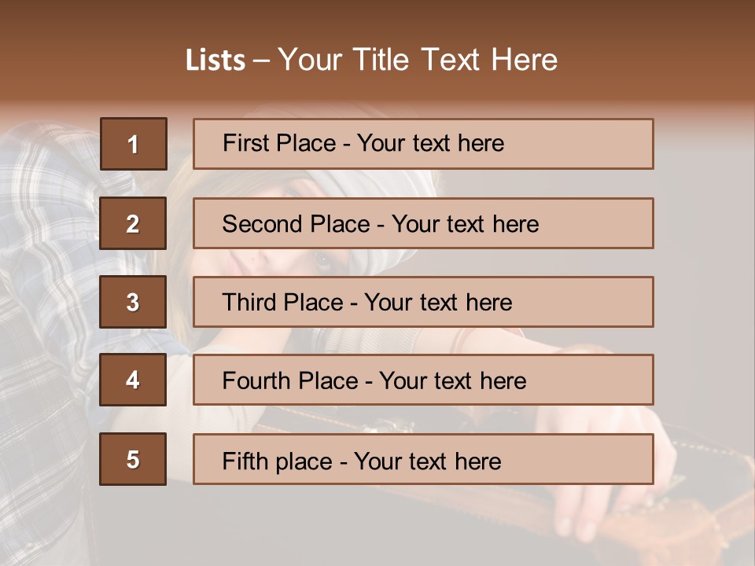Select the words Second Place
The height and width of the screenshot is (566, 755).
[296, 224]
